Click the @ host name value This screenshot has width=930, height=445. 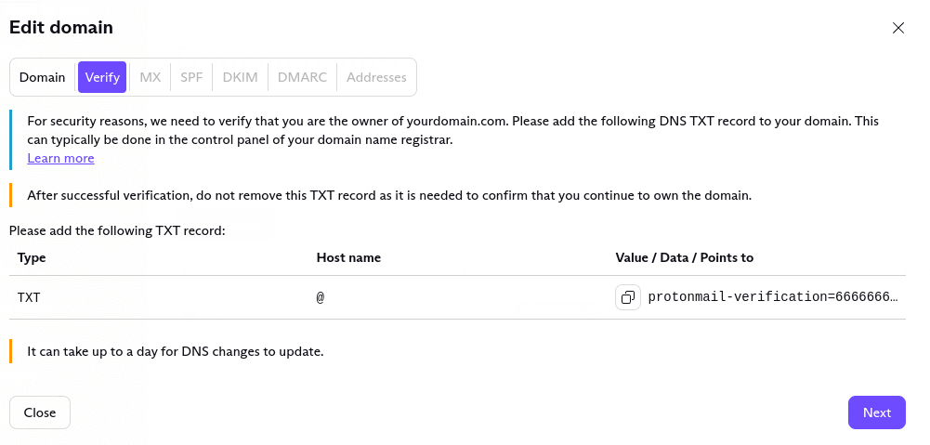coord(321,297)
